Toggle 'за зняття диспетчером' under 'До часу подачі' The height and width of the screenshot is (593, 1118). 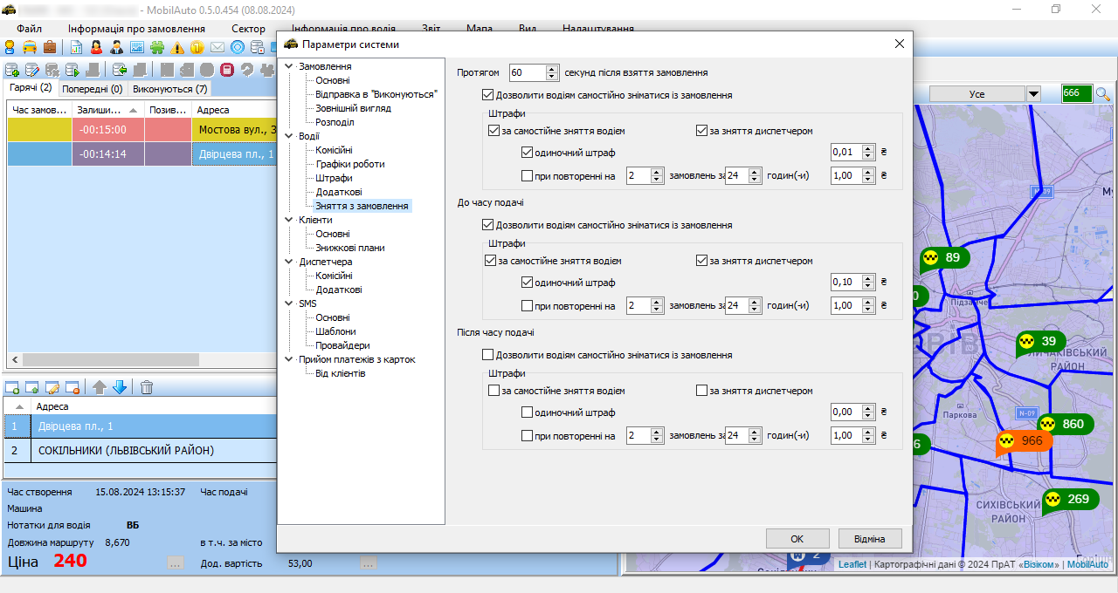[701, 261]
